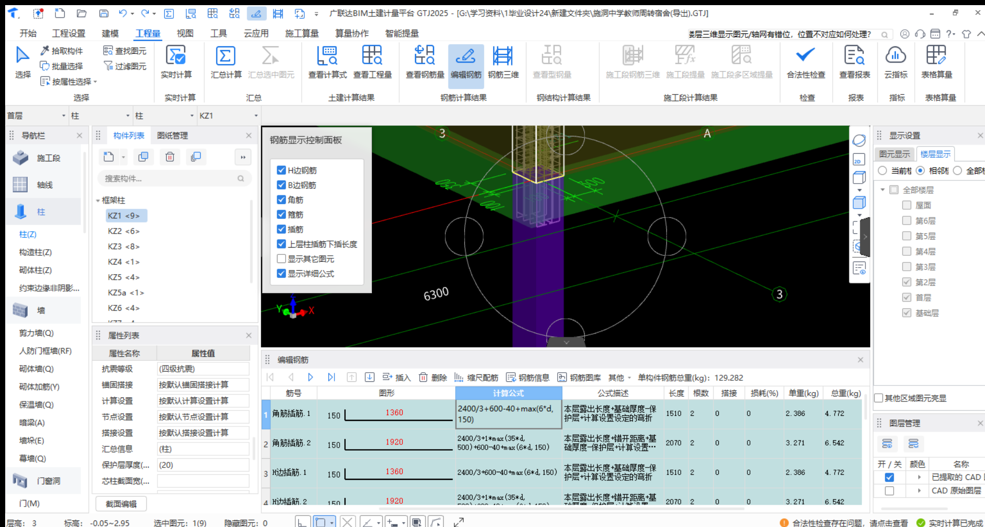The image size is (985, 527).
Task: Open 智能提量 ribbon tab
Action: coord(402,33)
